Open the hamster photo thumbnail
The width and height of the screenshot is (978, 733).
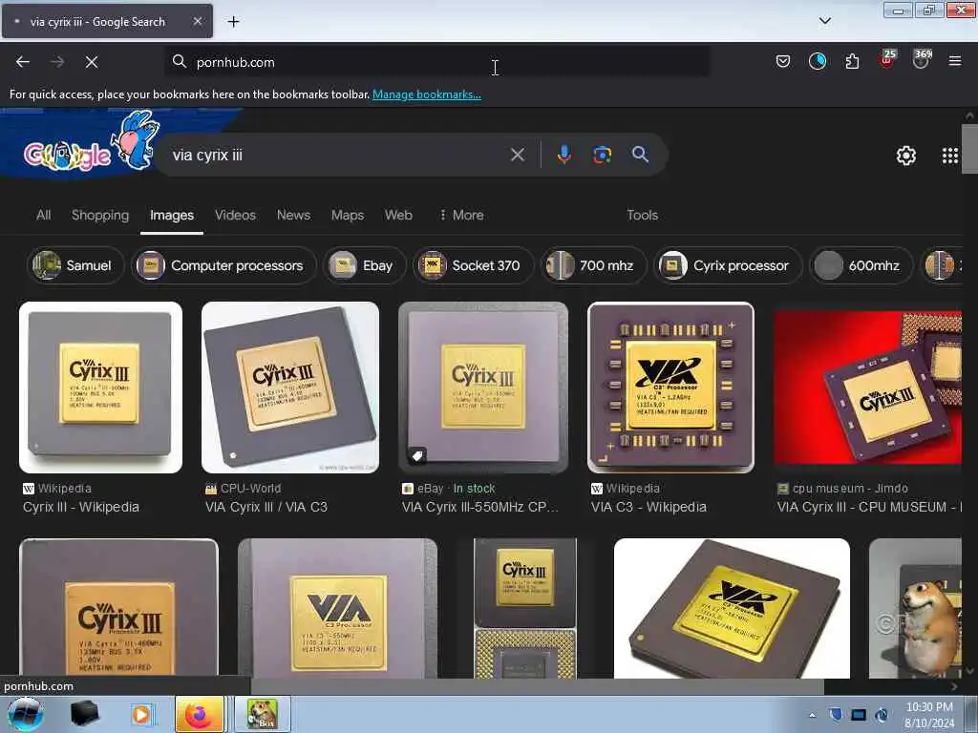(915, 608)
